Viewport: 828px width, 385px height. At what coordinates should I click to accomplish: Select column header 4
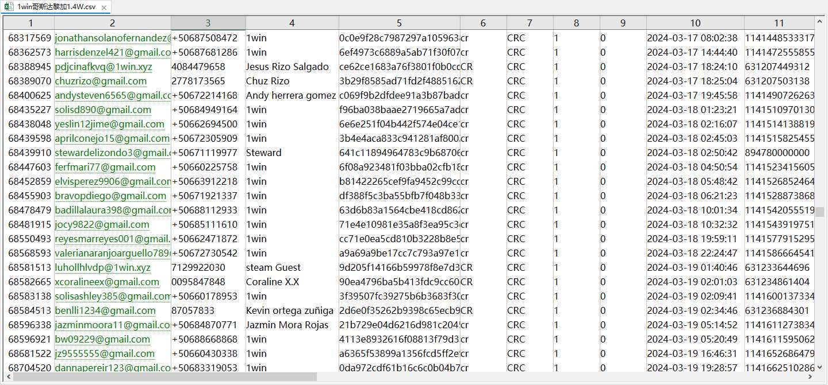292,23
